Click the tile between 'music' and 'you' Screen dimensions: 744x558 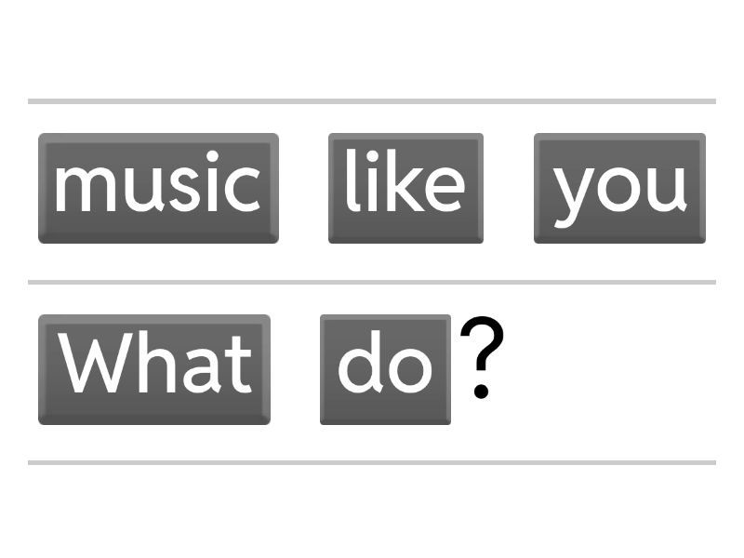(x=405, y=188)
